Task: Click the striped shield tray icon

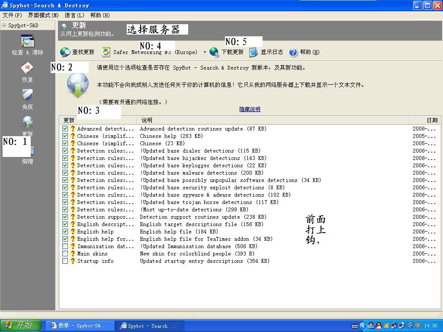Action: tap(410, 326)
